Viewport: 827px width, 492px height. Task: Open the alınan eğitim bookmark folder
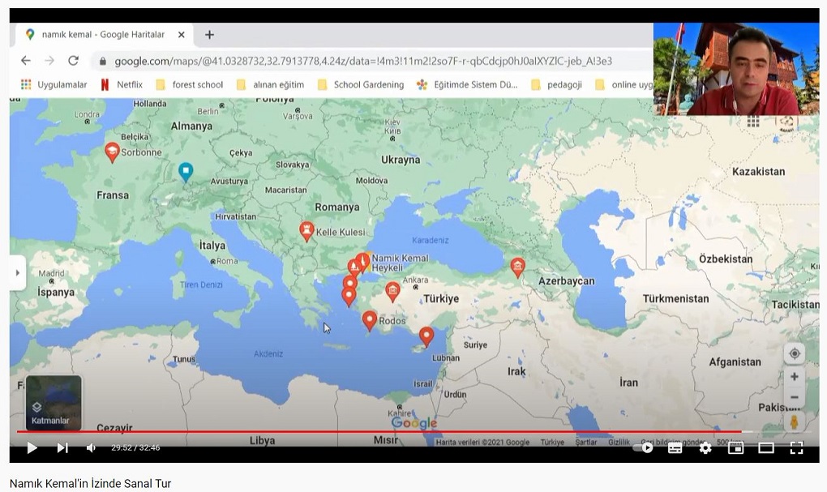pos(271,84)
